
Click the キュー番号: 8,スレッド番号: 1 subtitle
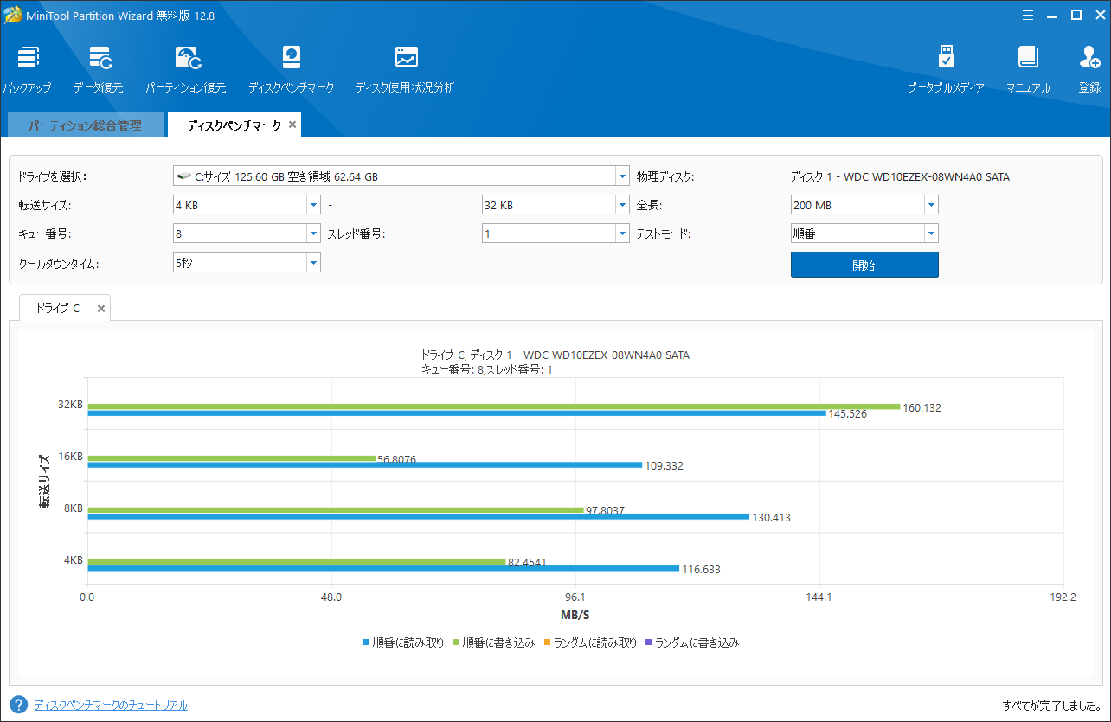pos(486,369)
